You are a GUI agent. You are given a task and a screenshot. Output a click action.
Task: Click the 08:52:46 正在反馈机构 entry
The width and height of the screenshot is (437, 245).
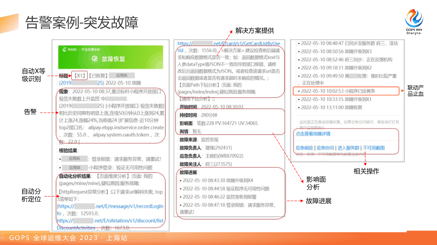345,60
